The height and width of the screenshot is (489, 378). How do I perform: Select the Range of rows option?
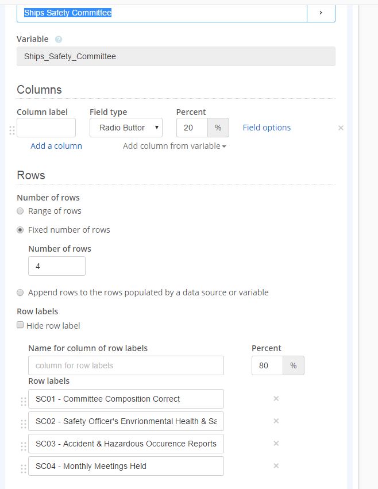pyautogui.click(x=21, y=211)
